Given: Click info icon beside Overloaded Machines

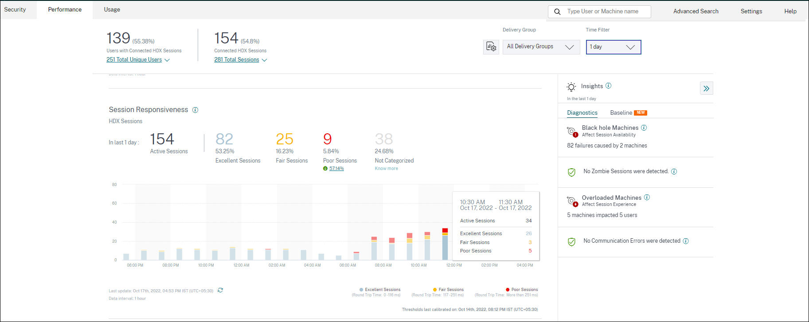Looking at the screenshot, I should point(647,198).
